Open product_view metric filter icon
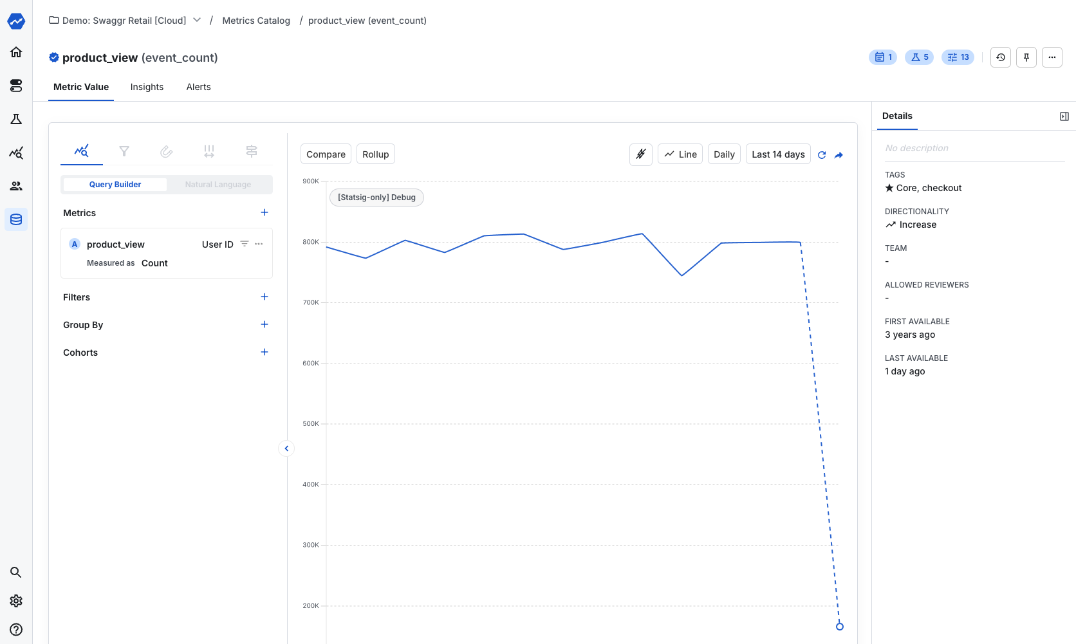Screen dimensions: 1076x644 tap(245, 244)
